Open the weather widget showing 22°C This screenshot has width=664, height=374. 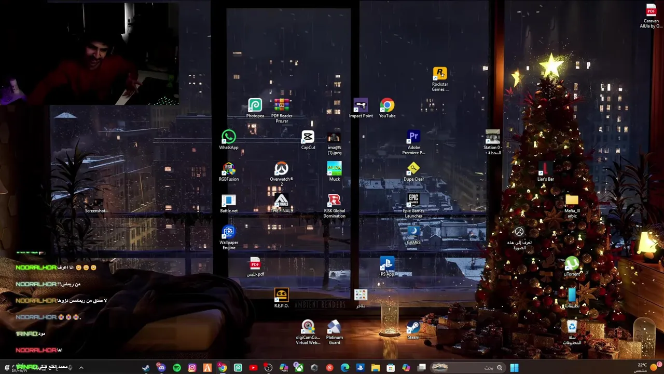pos(647,368)
